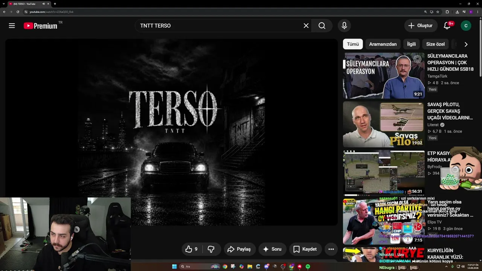This screenshot has height=271, width=482.
Task: Share the video via Paylaş
Action: click(x=239, y=249)
